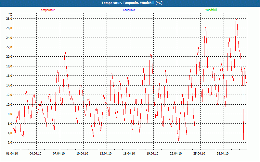The height and width of the screenshot is (162, 260).
Task: Click the 24,0 y-axis value
Action: pos(9,38)
